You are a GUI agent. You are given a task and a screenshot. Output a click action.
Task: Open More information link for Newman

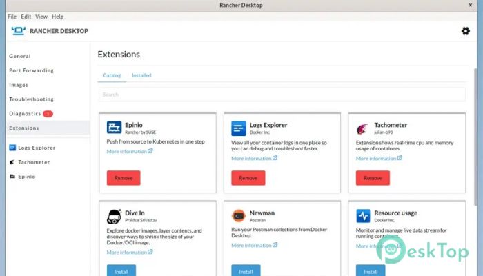(x=251, y=245)
